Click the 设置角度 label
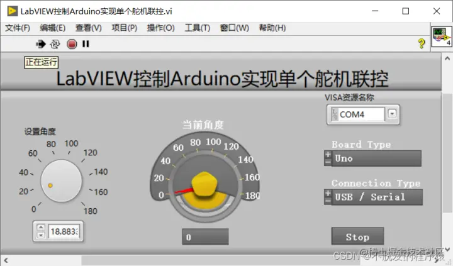Image resolution: width=453 pixels, height=266 pixels. [40, 131]
